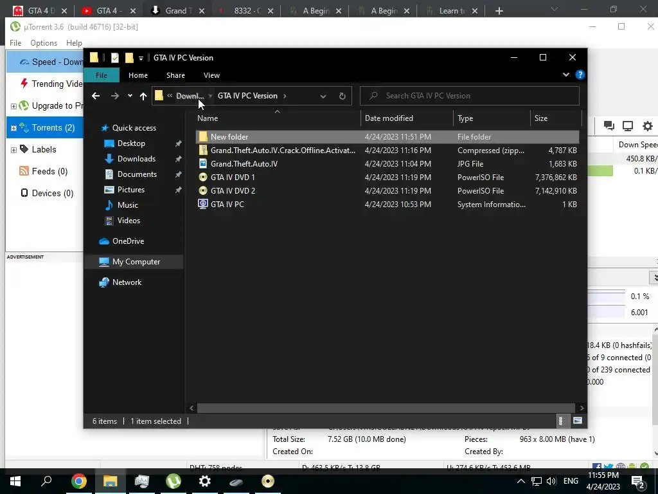Image resolution: width=658 pixels, height=494 pixels.
Task: Expand Upgrade to Pro node in uTorrent
Action: 13,106
